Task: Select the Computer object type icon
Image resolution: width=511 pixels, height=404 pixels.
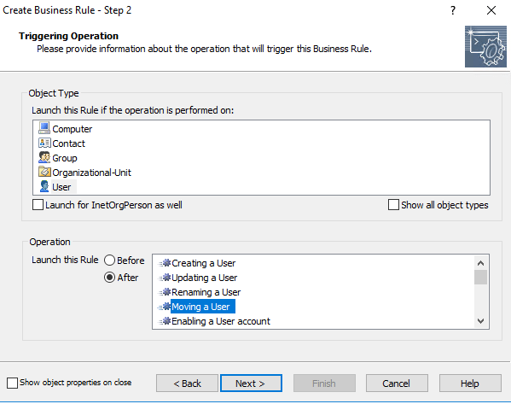Action: pyautogui.click(x=44, y=128)
